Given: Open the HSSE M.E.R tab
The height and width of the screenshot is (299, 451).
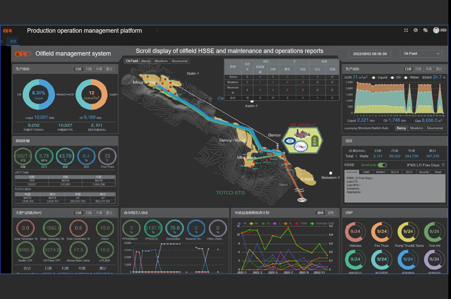Looking at the screenshot, I should click(395, 172).
